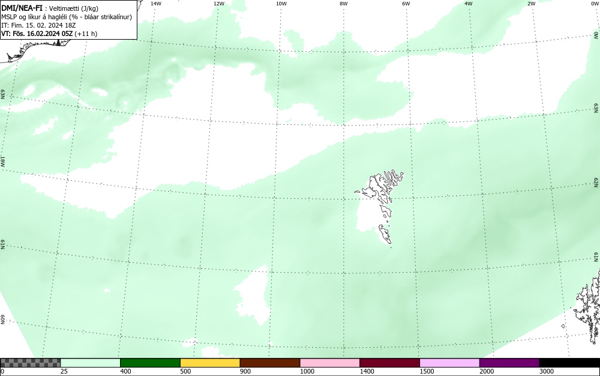Click the legend value "1000"

coord(307,371)
